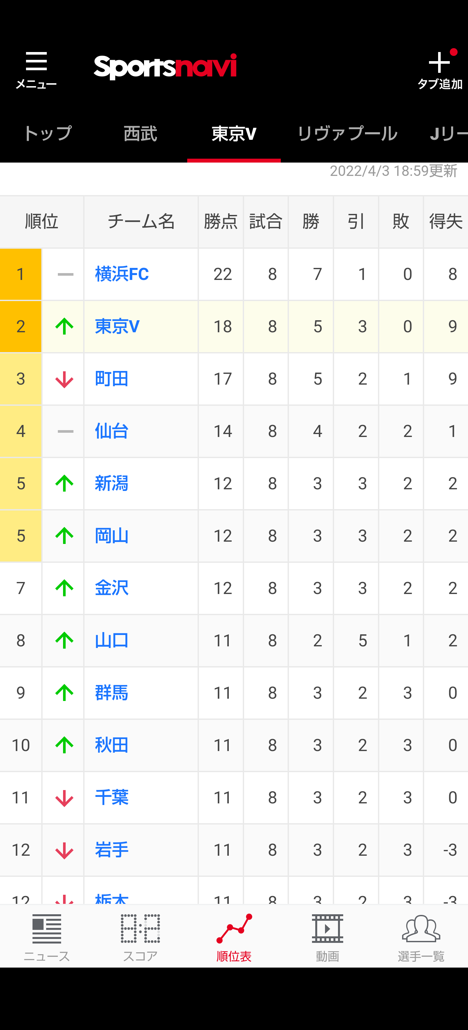
Task: Switch to the 西武 tab
Action: (x=140, y=134)
